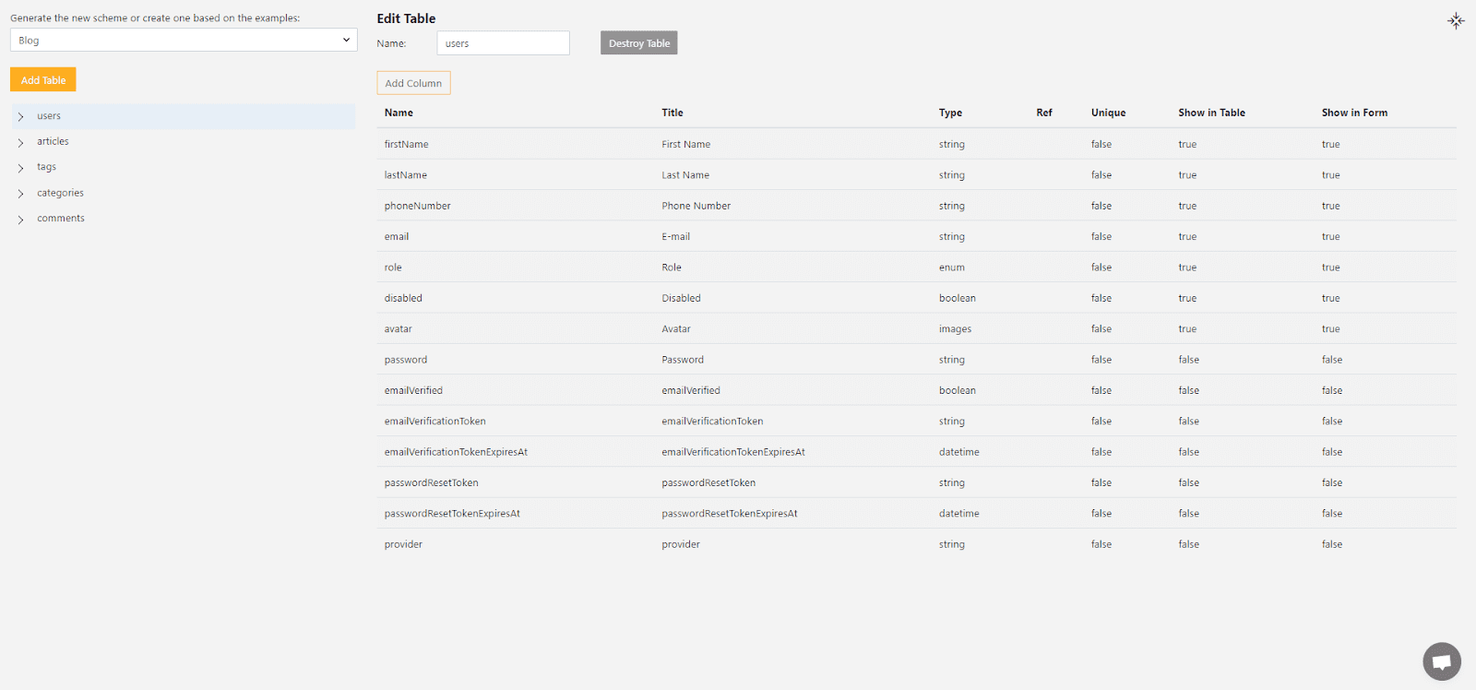Image resolution: width=1476 pixels, height=690 pixels.
Task: Expand the comments table chevron
Action: point(20,220)
